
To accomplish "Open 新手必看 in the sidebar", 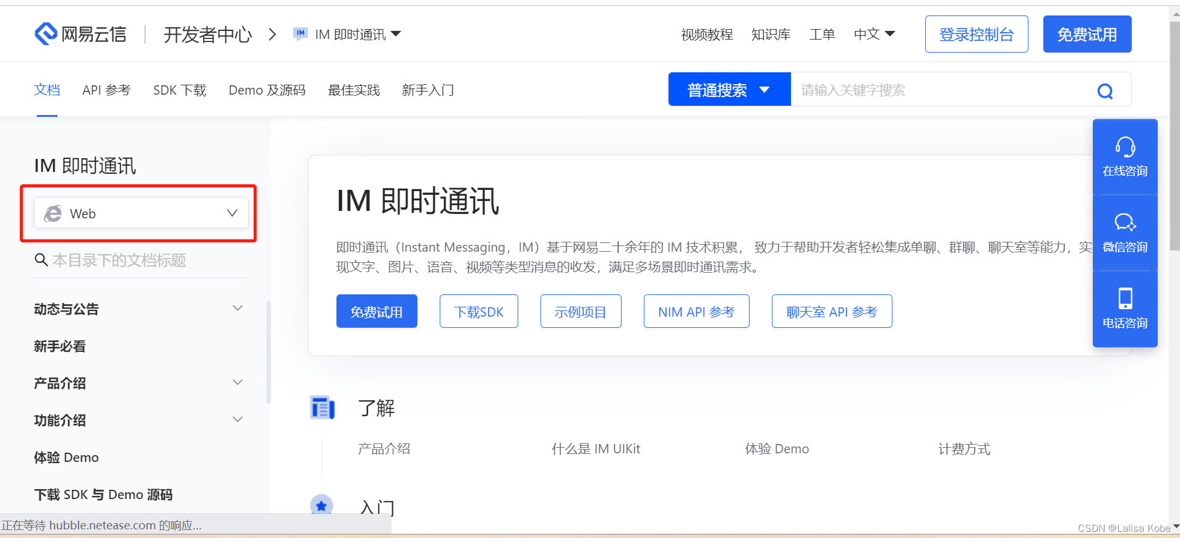I will point(60,346).
